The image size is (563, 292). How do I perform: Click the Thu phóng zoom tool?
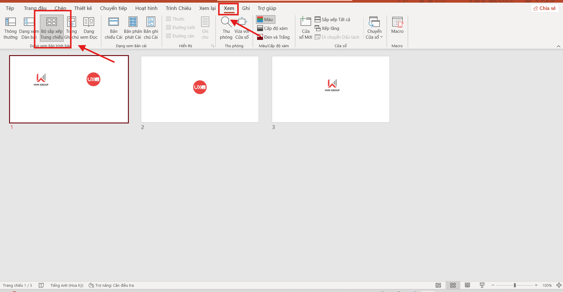(x=226, y=28)
